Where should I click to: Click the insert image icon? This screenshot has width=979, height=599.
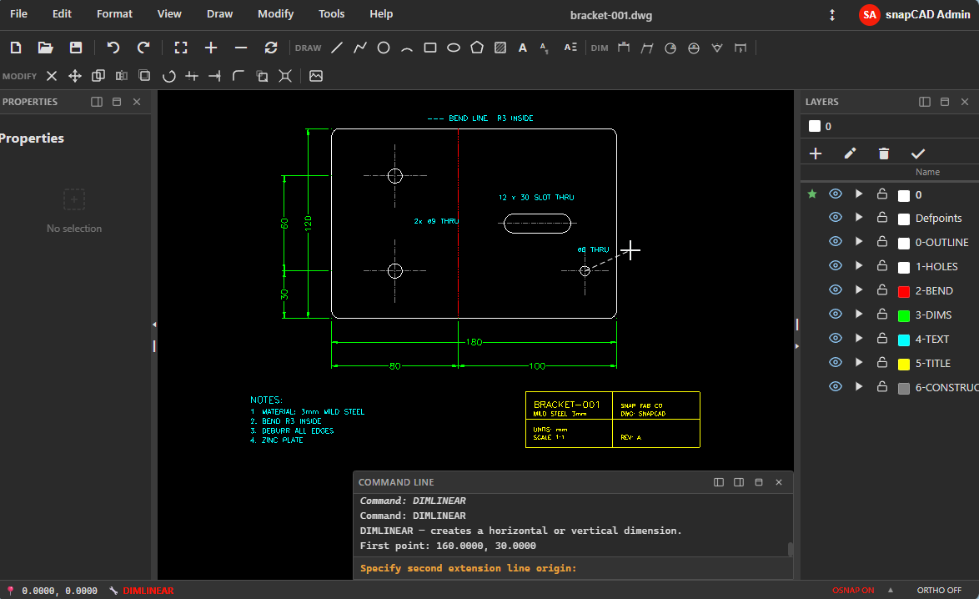coord(316,76)
